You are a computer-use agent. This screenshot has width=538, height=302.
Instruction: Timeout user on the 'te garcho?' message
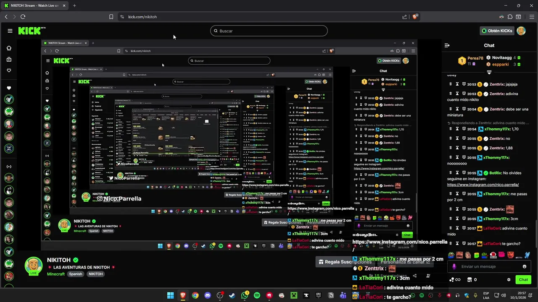tap(457, 244)
